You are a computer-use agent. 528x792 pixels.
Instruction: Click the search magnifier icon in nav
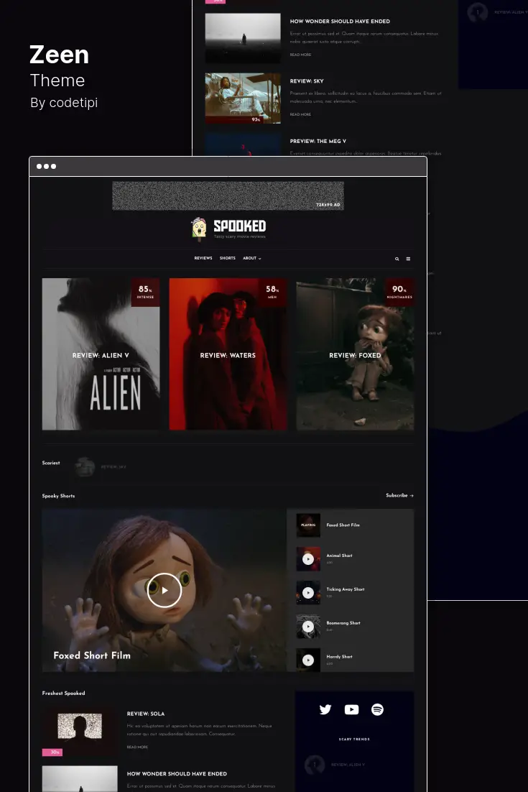coord(397,259)
